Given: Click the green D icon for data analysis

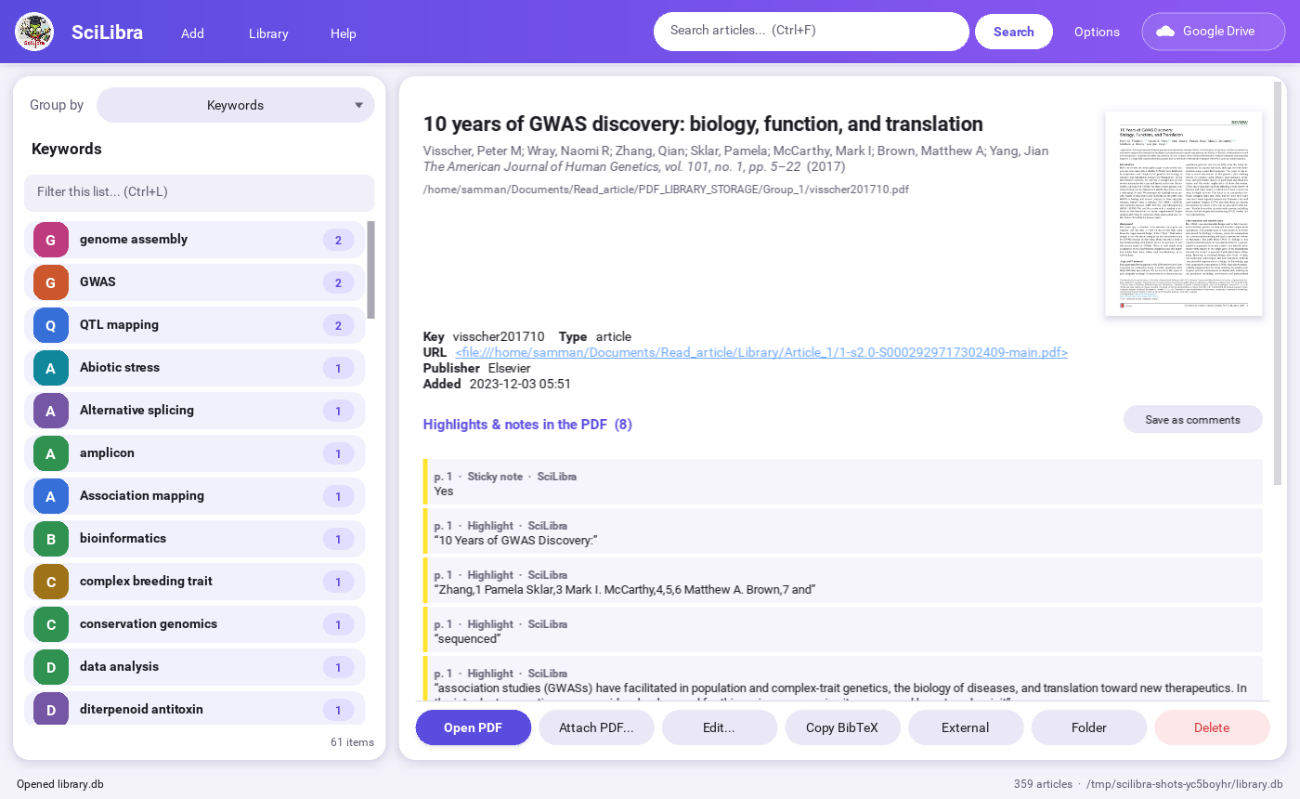Looking at the screenshot, I should (x=51, y=667).
